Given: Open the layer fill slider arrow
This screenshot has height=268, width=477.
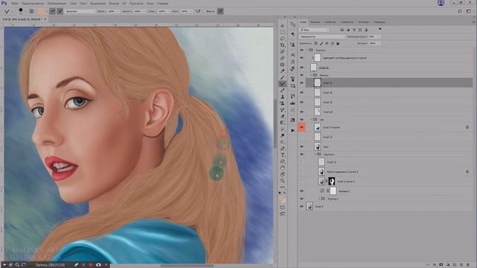Looking at the screenshot, I should (x=379, y=43).
